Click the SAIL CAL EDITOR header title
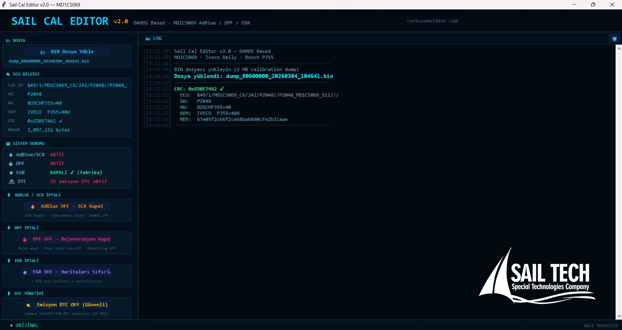 click(x=60, y=21)
